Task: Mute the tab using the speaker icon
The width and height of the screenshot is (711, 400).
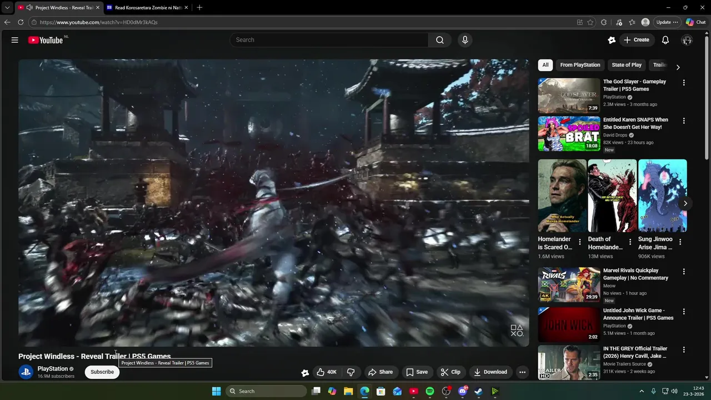Action: (x=29, y=8)
